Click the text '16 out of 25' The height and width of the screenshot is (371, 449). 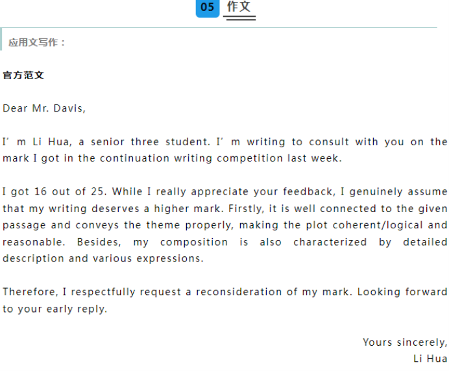pyautogui.click(x=68, y=191)
